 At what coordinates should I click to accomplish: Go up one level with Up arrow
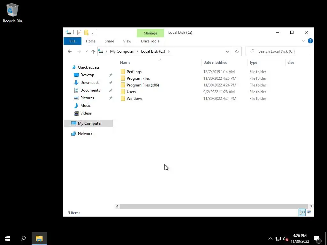pos(93,51)
